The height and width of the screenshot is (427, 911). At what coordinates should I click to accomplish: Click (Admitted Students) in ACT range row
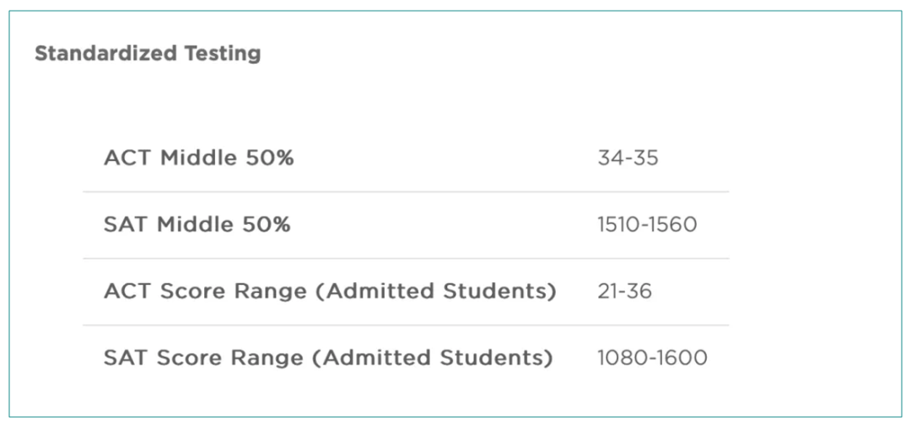(x=435, y=291)
